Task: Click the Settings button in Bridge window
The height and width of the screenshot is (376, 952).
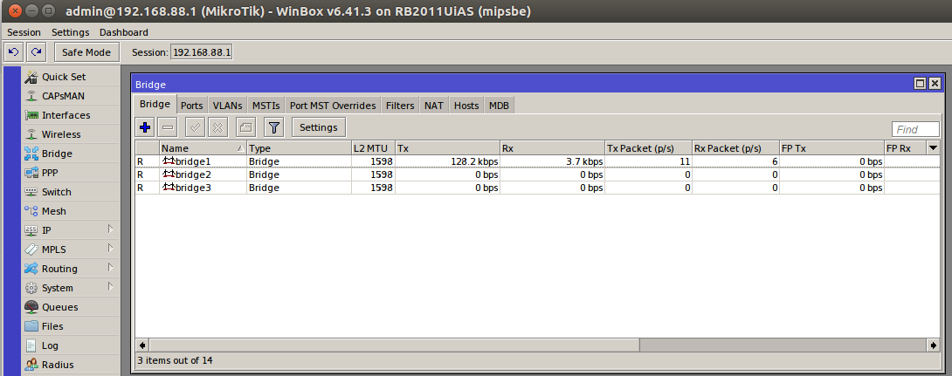Action: click(x=318, y=127)
